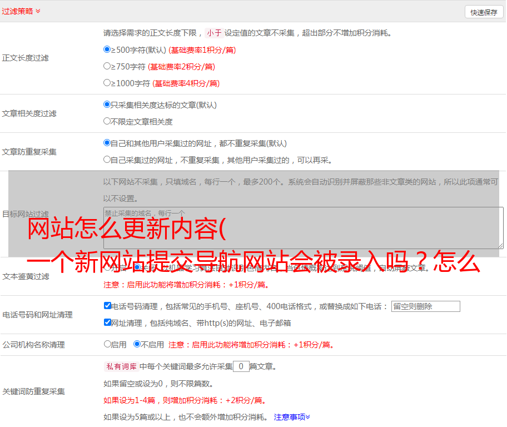Select 启用 for 公司机构名称清理
This screenshot has height=427, width=507.
[107, 344]
